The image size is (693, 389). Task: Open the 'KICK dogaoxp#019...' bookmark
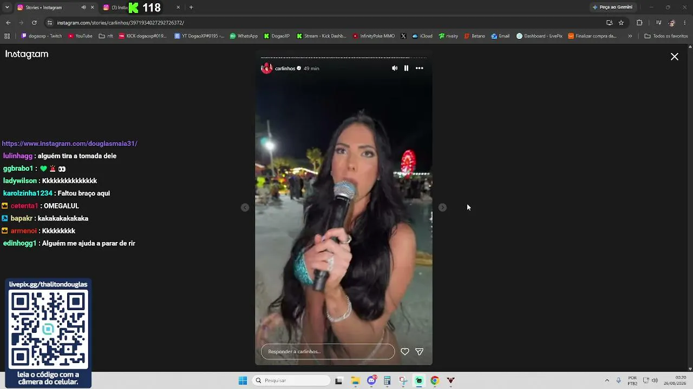pos(143,36)
